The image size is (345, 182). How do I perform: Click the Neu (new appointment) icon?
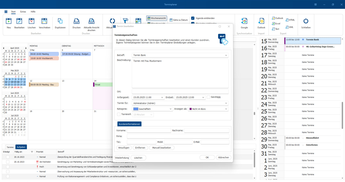9,21
